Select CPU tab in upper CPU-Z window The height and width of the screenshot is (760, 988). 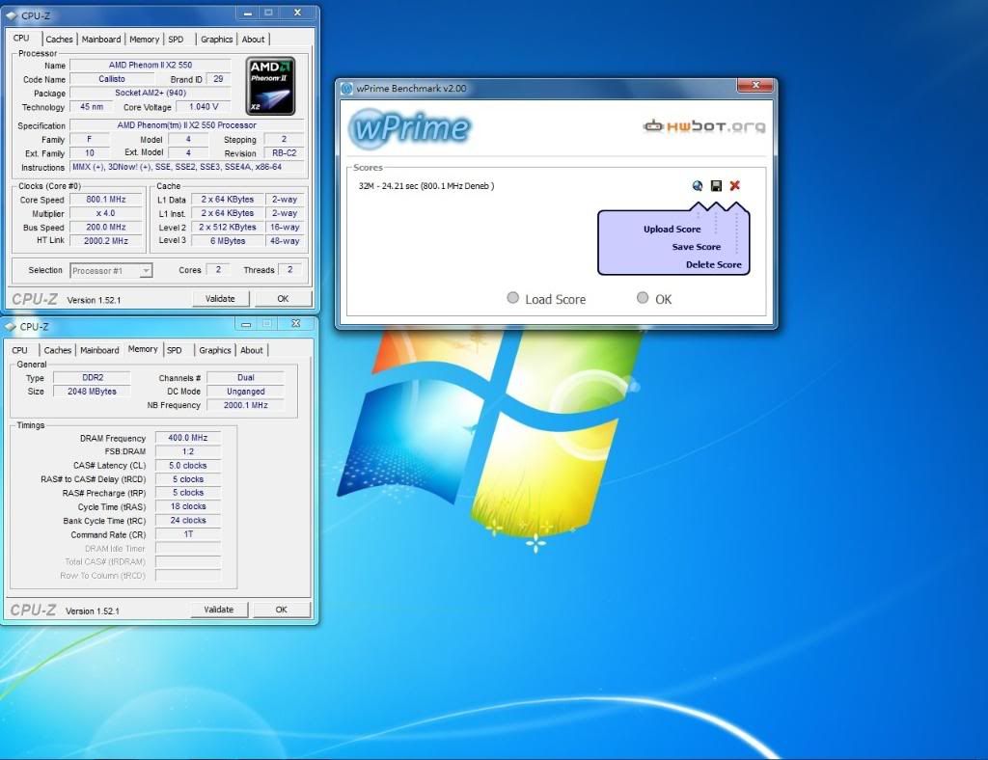pos(21,38)
